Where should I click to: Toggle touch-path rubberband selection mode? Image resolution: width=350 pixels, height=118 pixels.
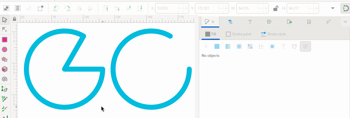(40, 8)
